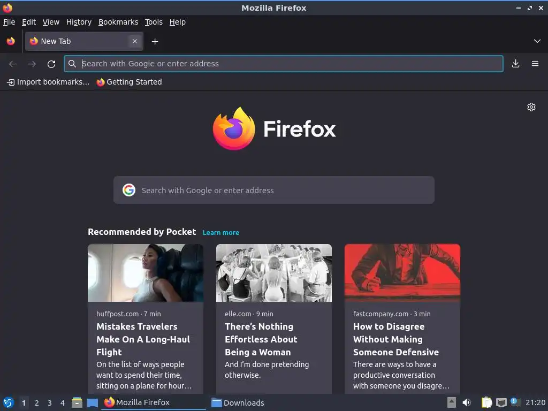Image resolution: width=548 pixels, height=411 pixels.
Task: Expand the list all tabs chevron
Action: point(537,41)
